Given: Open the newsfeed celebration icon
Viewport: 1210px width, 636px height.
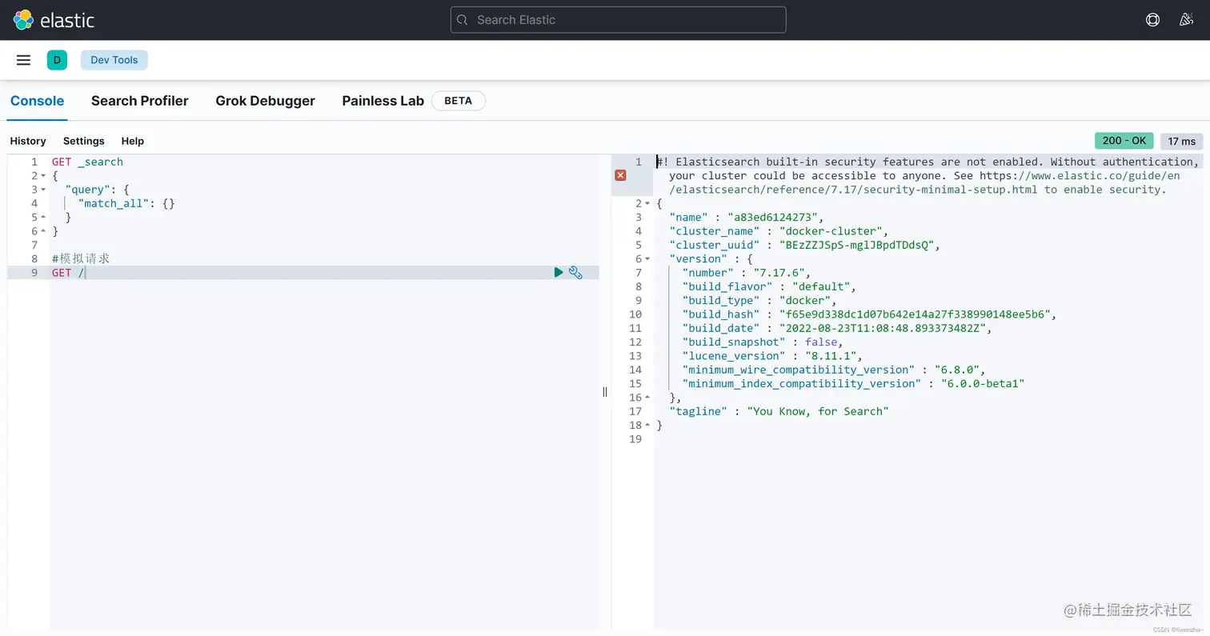Looking at the screenshot, I should pyautogui.click(x=1187, y=20).
